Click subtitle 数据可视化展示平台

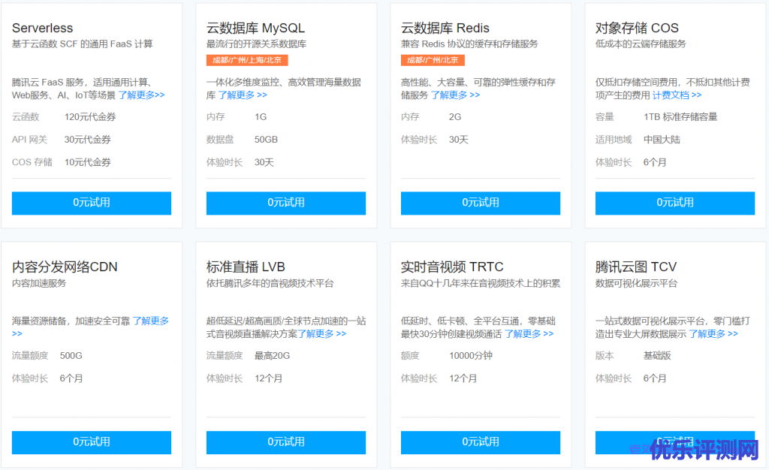click(636, 283)
